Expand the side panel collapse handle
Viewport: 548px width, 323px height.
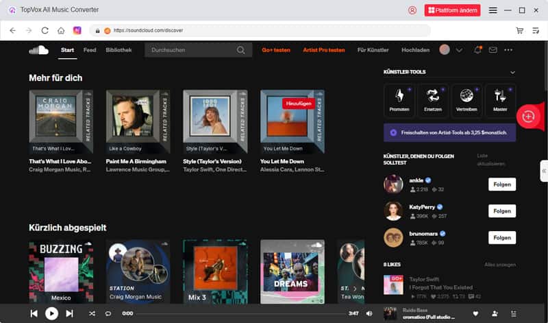(x=544, y=171)
